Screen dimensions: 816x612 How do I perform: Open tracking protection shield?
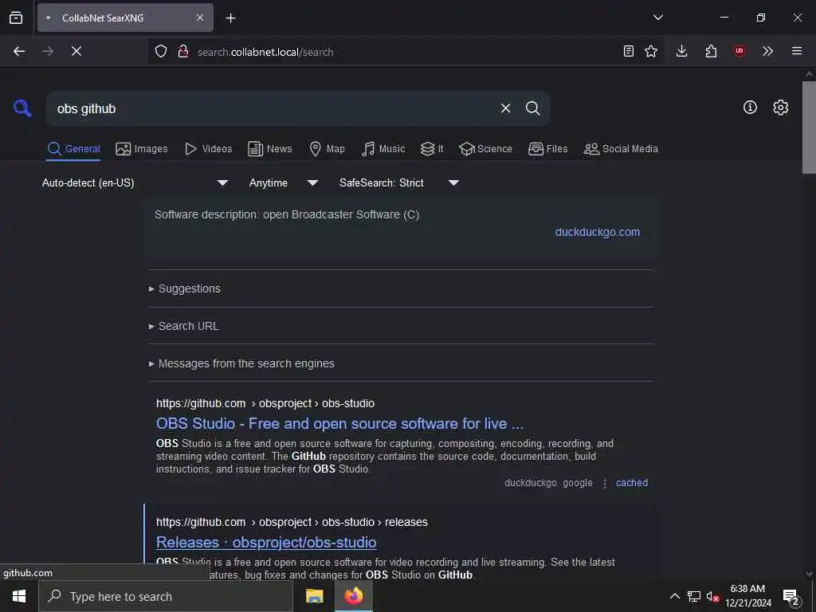coord(161,51)
